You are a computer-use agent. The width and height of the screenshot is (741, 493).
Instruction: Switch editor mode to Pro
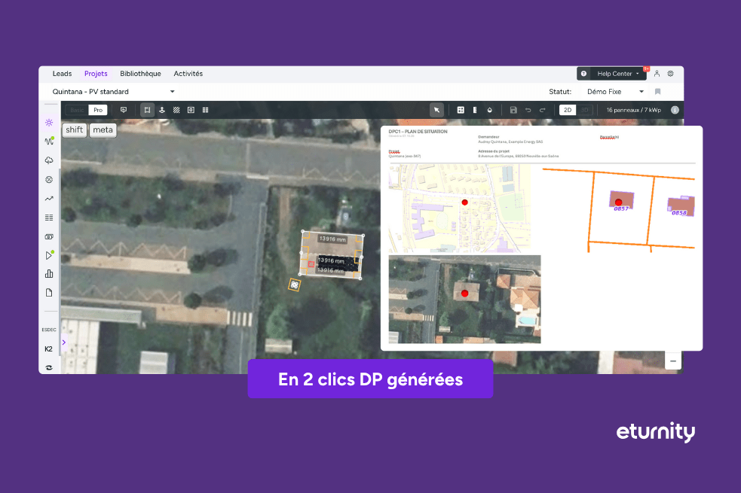pos(98,110)
